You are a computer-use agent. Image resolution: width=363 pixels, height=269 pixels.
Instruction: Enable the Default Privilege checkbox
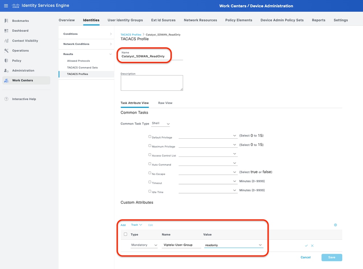[150, 136]
